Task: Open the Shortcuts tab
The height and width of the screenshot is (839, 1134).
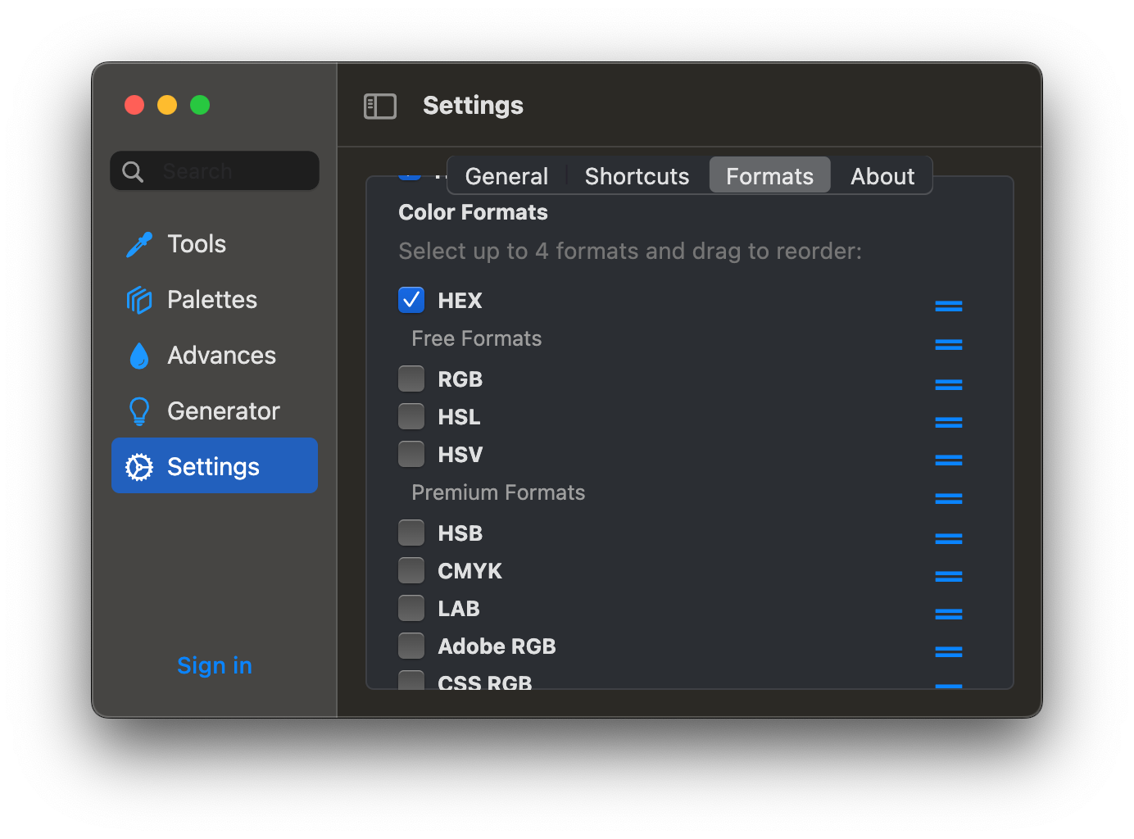Action: 637,176
